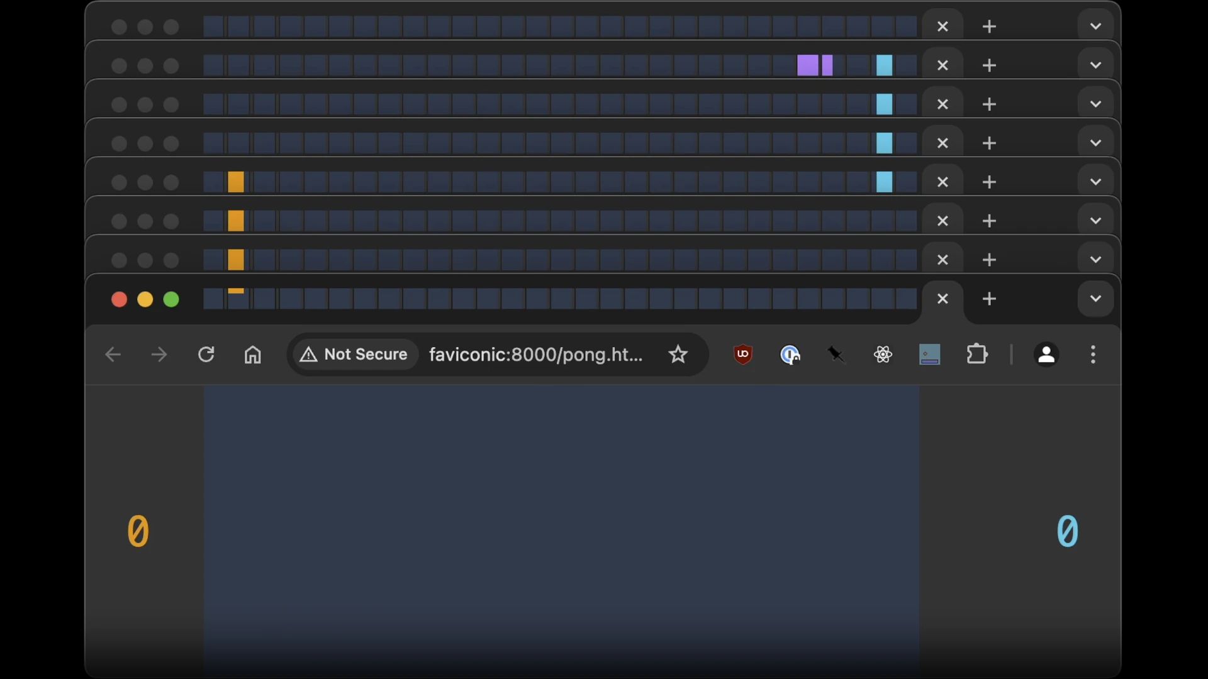The image size is (1208, 679).
Task: Expand tab search in front window
Action: pos(1095,299)
